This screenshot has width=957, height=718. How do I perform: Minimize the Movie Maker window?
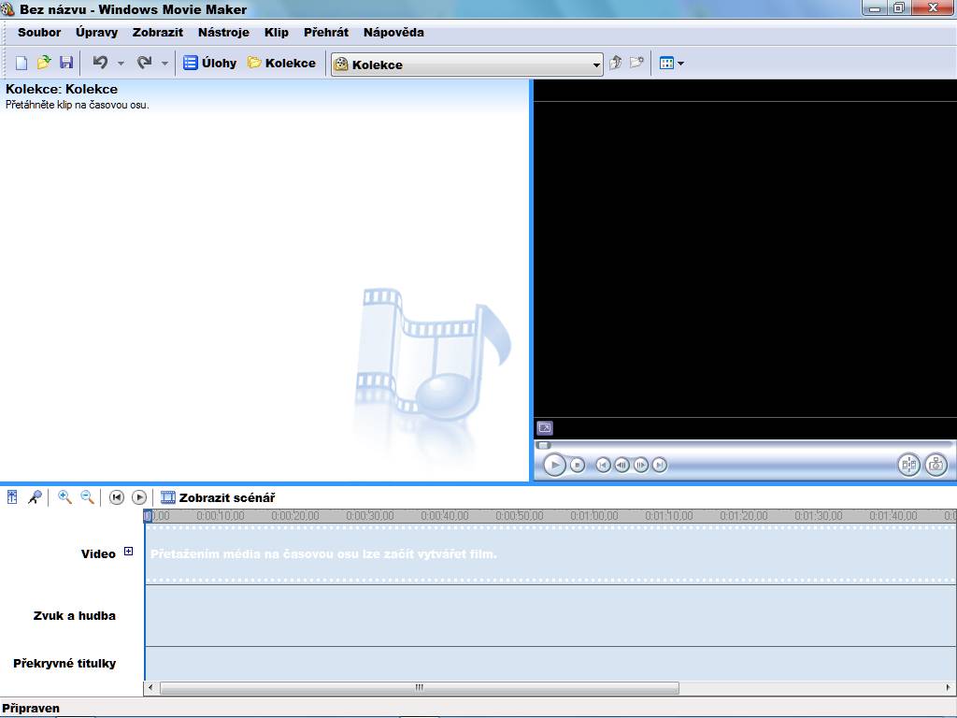click(x=875, y=7)
